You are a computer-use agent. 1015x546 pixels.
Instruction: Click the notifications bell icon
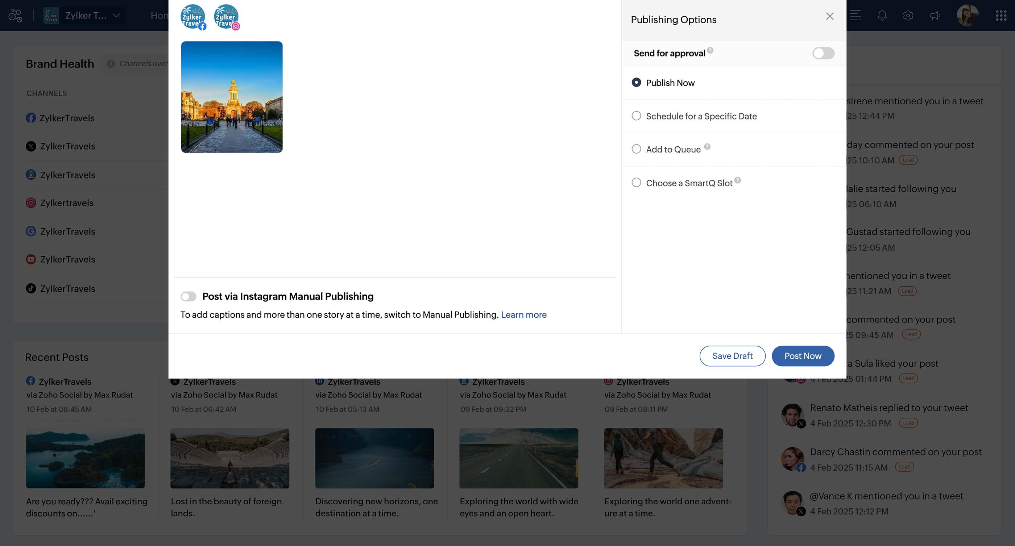(x=882, y=16)
